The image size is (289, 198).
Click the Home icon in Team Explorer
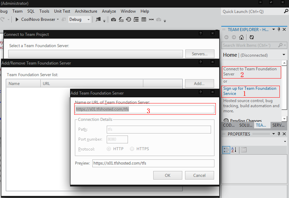click(241, 37)
